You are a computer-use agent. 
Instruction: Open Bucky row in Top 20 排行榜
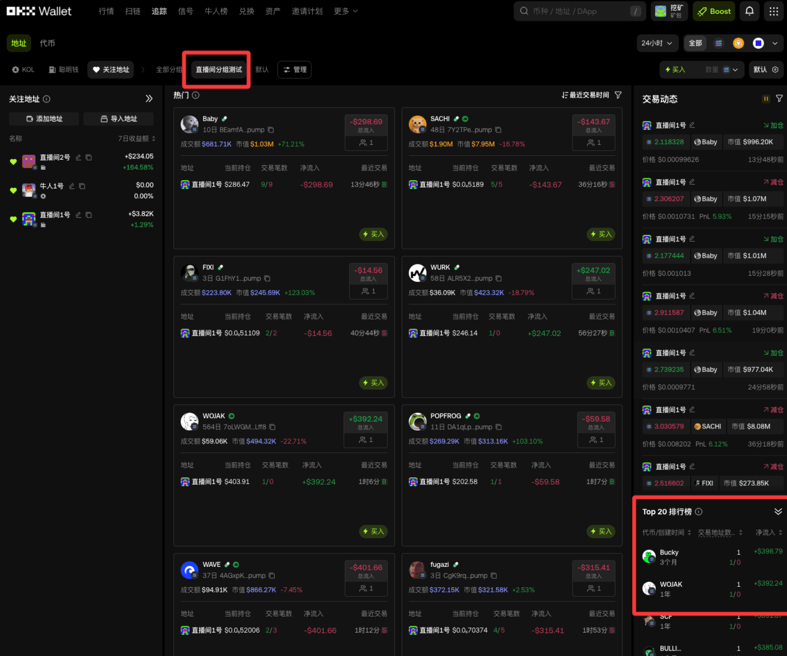[712, 557]
